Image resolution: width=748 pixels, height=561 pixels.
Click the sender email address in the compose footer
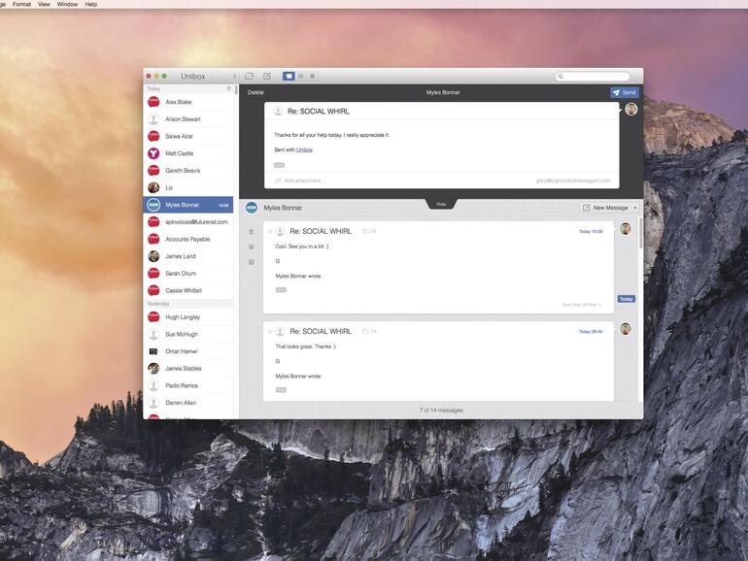573,181
